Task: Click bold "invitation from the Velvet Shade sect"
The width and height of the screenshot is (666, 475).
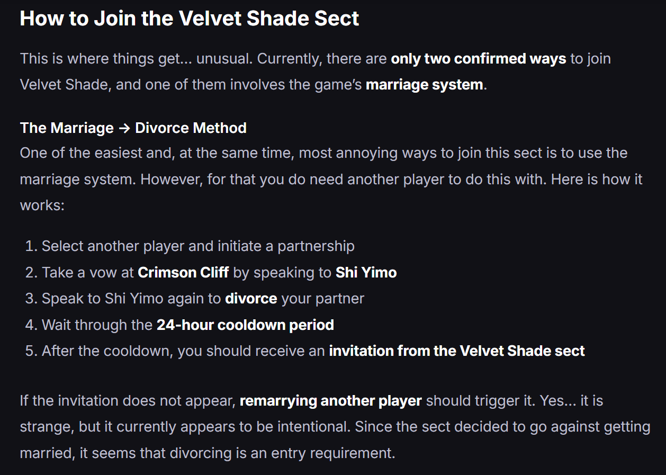Action: [456, 351]
